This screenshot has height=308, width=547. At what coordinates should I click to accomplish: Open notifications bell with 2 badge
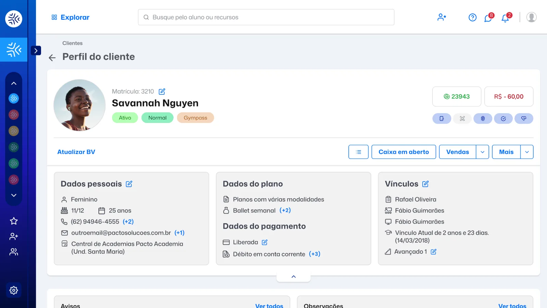[x=506, y=17]
